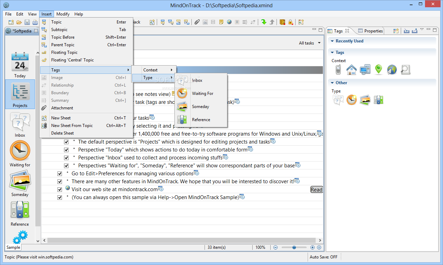443x265 pixels.
Task: Apply the magnifier context tag in Tags panel
Action: (405, 70)
